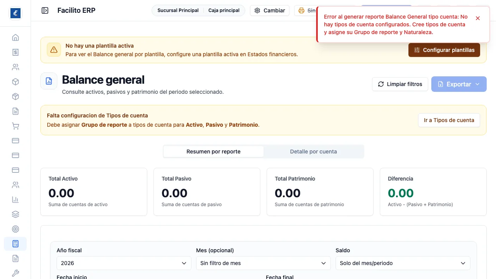Click the Caja principal label
The width and height of the screenshot is (496, 279).
click(224, 10)
